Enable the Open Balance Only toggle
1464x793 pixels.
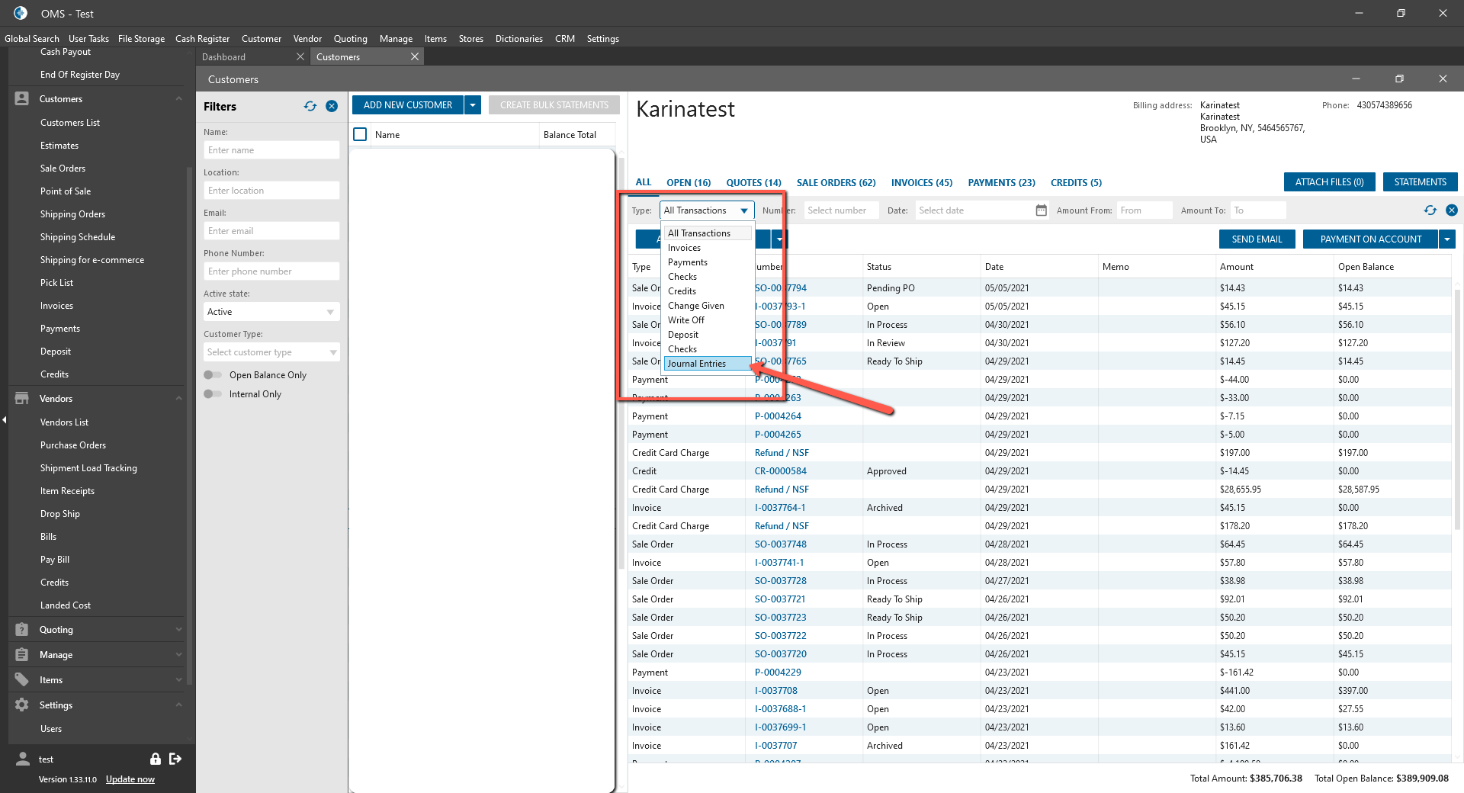pyautogui.click(x=213, y=375)
